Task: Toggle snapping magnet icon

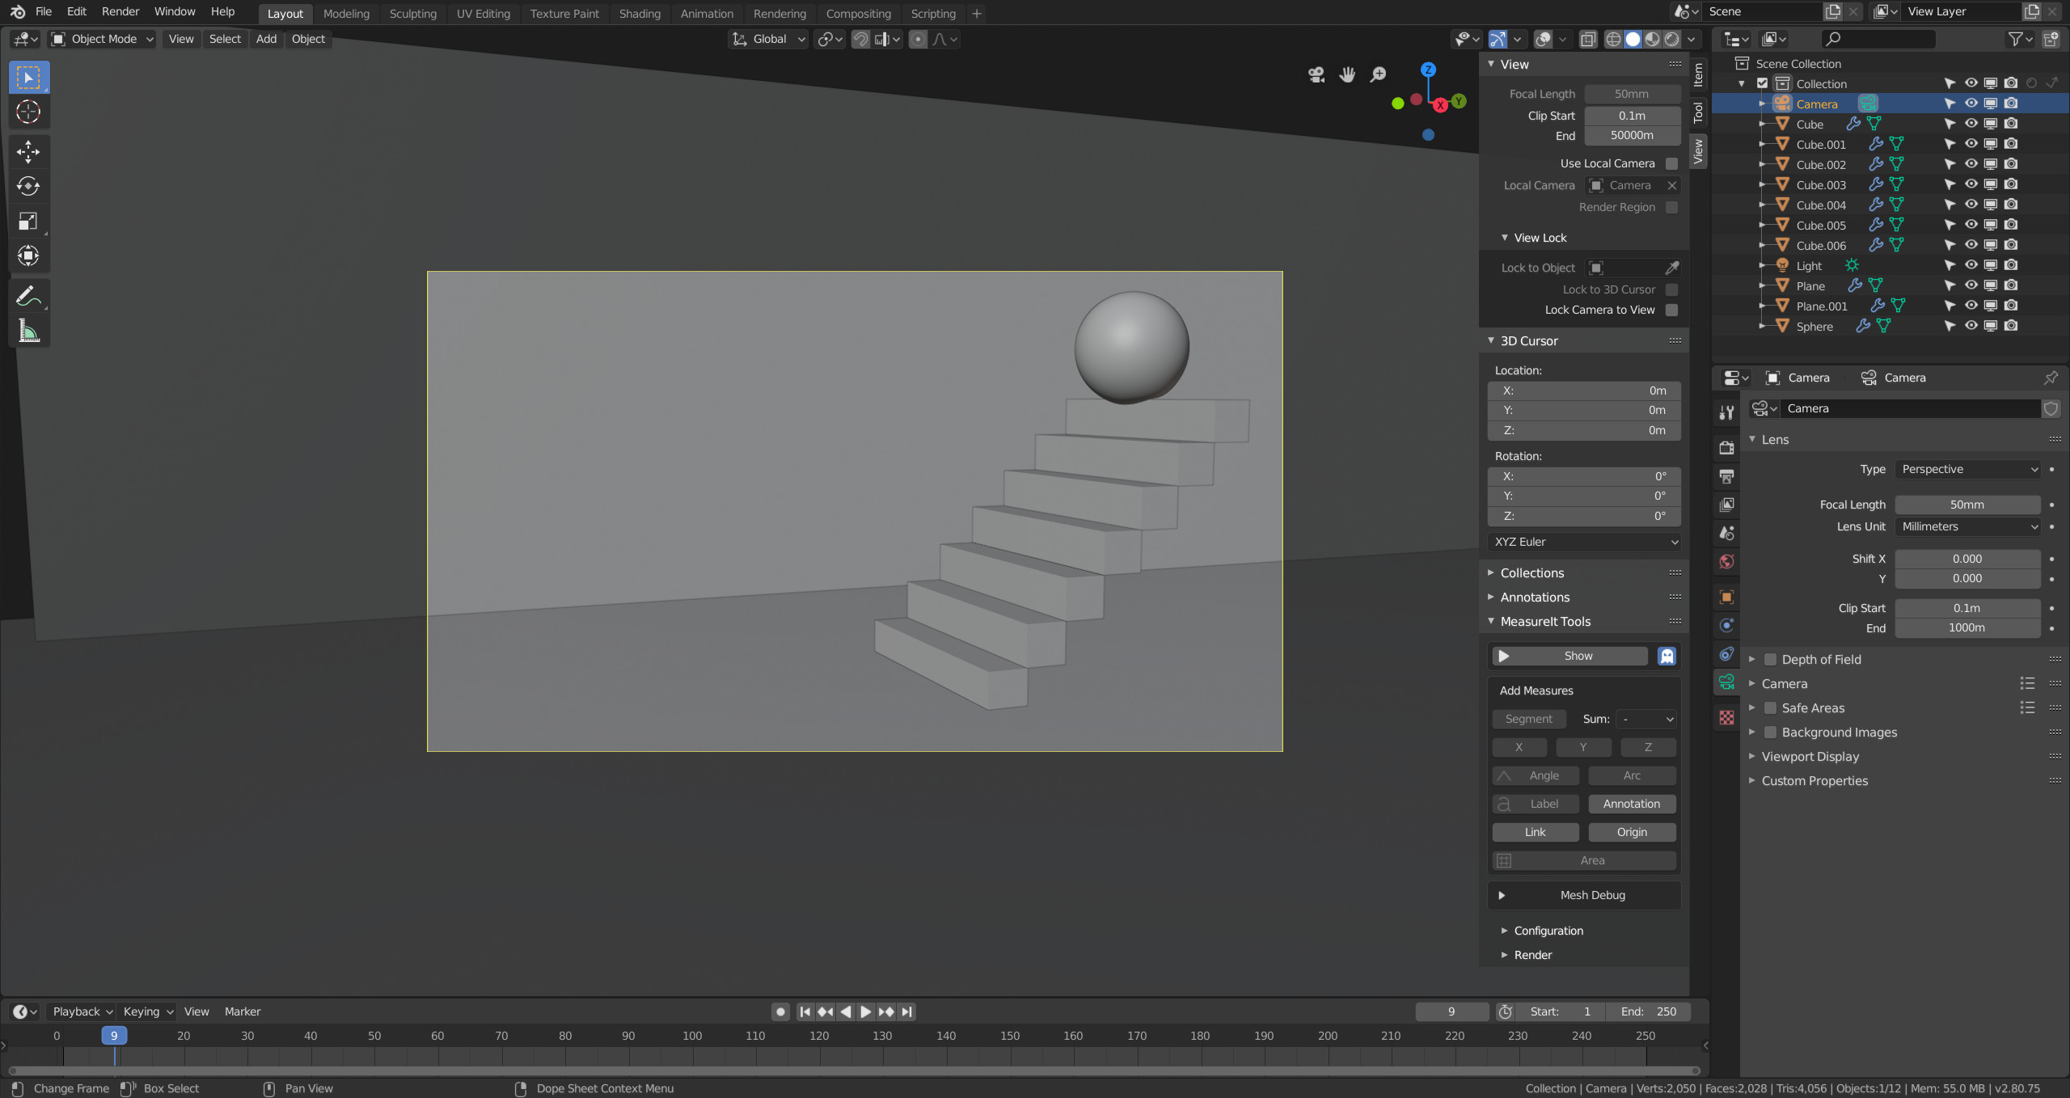Action: [x=861, y=39]
